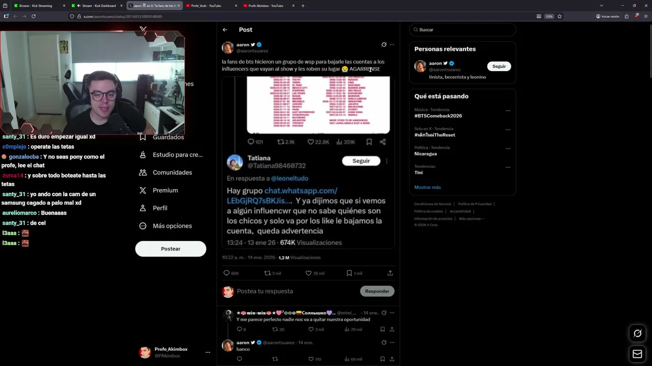652x366 pixels.
Task: Click the 120% zoom level indicator
Action: [549, 16]
